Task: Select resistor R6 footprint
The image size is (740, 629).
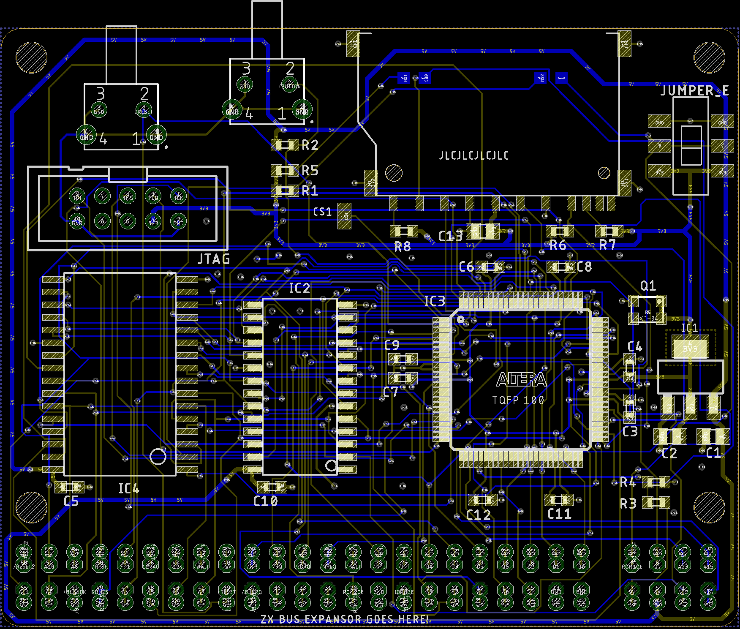Action: 560,231
